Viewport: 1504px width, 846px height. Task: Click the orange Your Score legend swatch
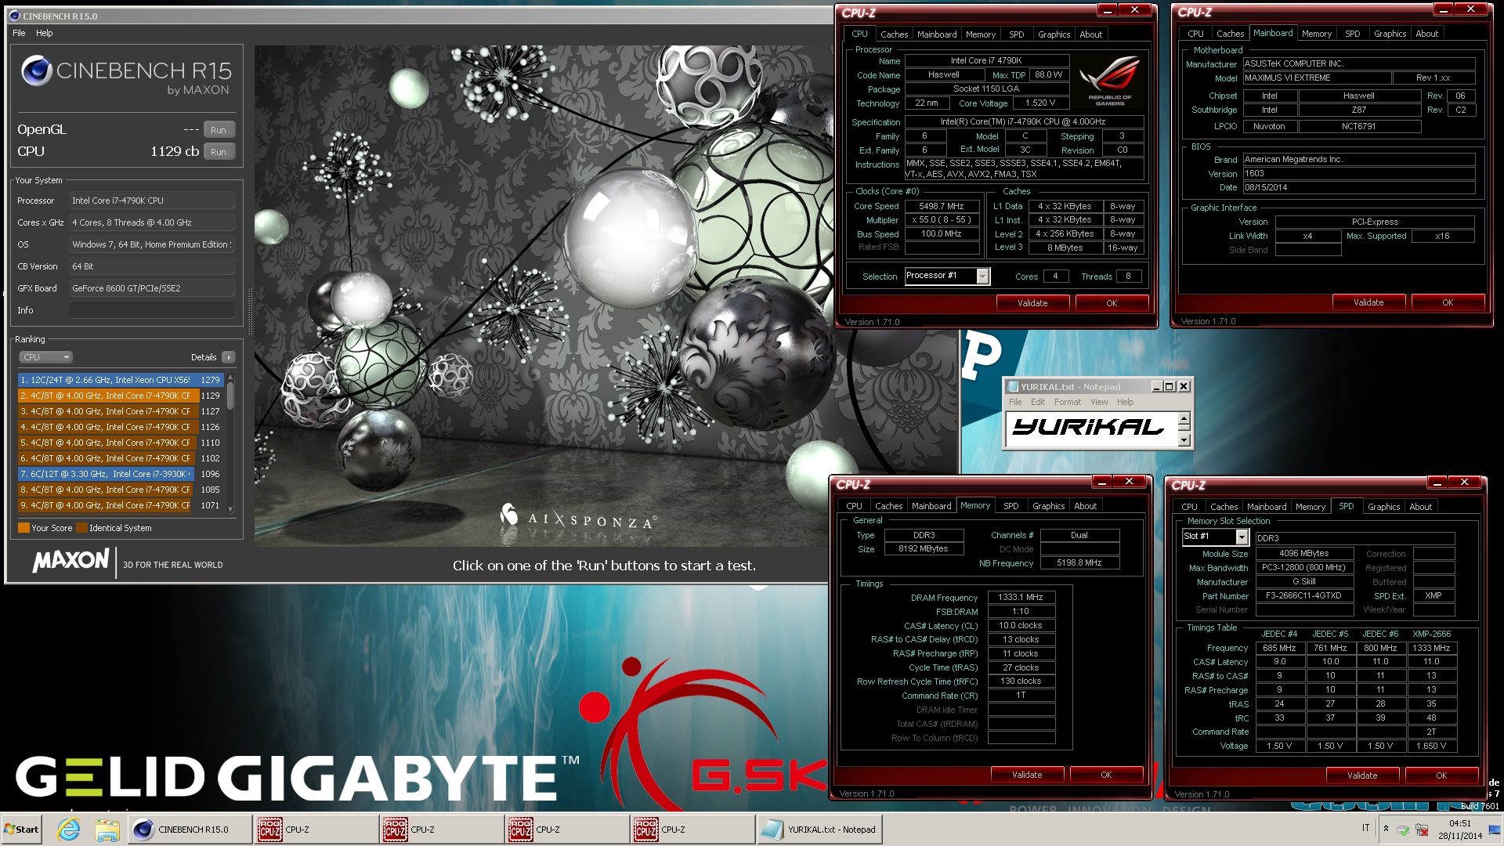coord(23,528)
